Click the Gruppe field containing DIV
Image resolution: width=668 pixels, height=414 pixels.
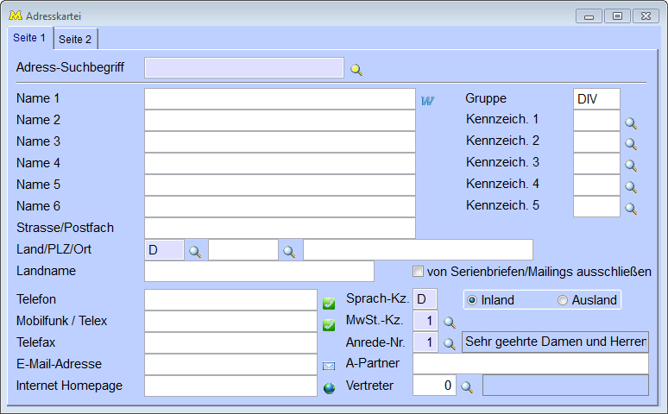pyautogui.click(x=596, y=98)
